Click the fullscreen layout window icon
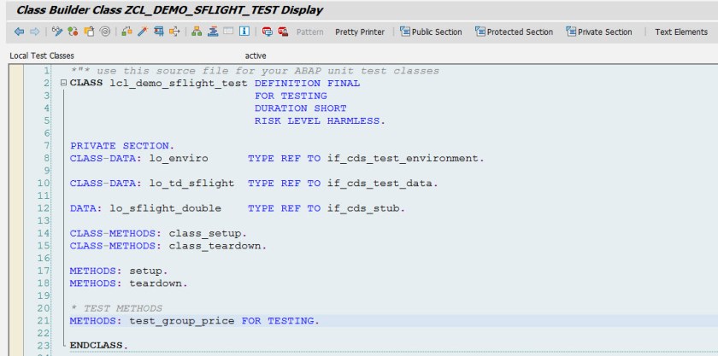 click(228, 32)
